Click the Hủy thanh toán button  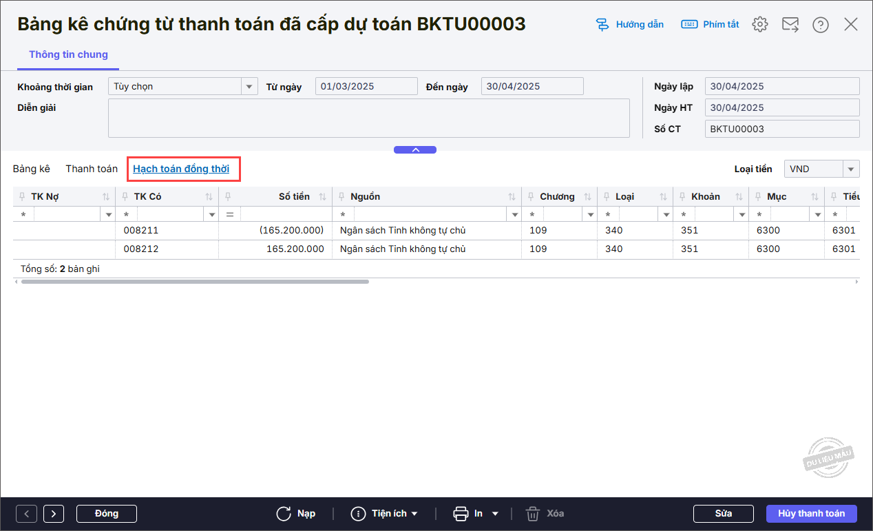[811, 514]
